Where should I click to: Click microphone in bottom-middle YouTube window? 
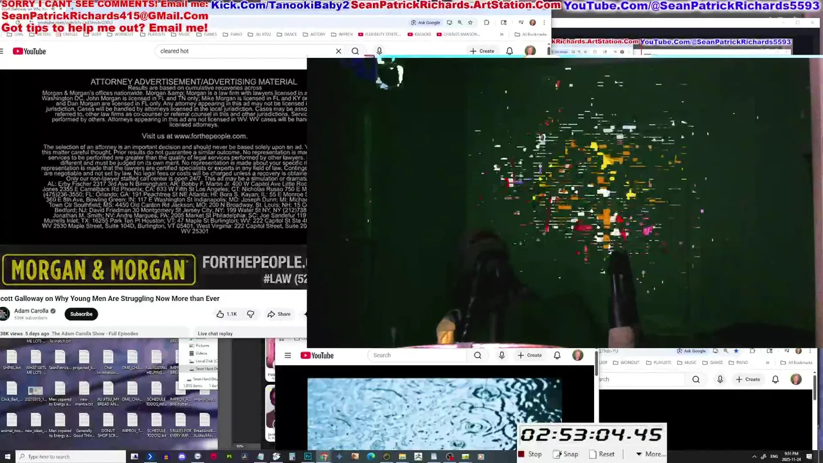tap(502, 355)
